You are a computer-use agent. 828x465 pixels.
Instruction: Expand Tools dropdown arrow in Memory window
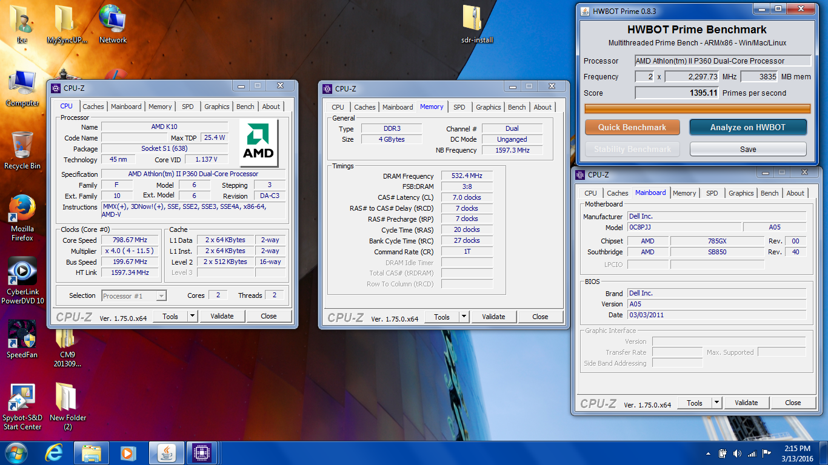464,317
